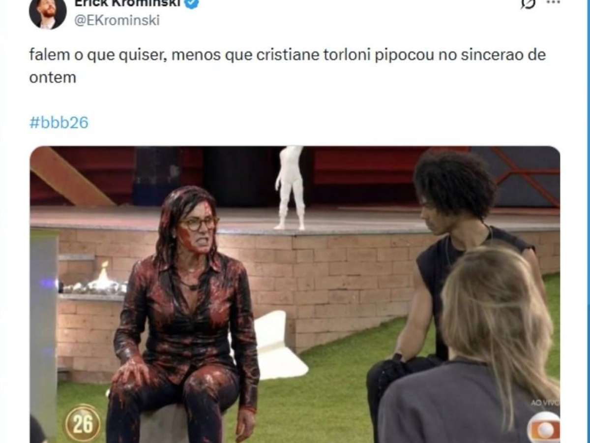The image size is (590, 443).
Task: Click the tweet text about cristiane torloni
Action: 287,66
